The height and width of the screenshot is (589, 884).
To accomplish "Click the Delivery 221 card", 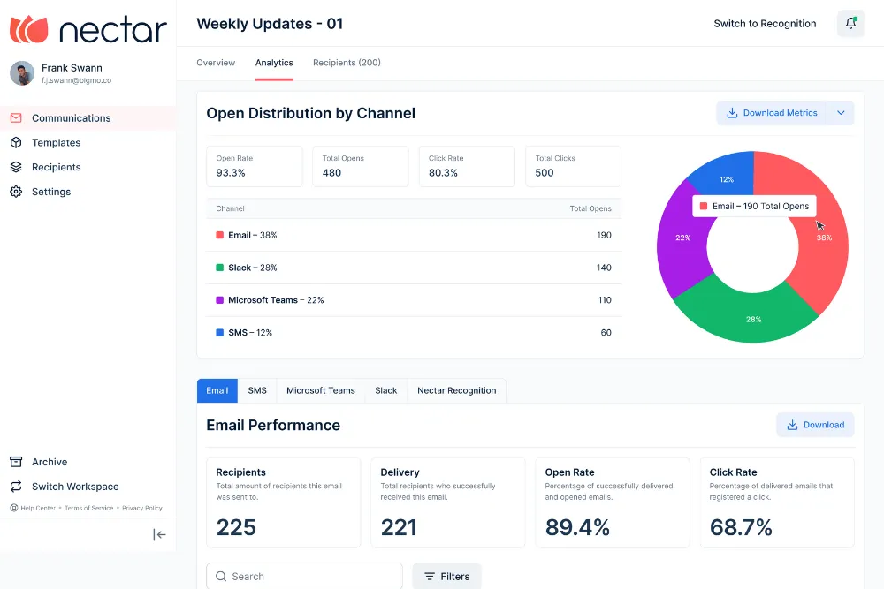I will (x=447, y=502).
